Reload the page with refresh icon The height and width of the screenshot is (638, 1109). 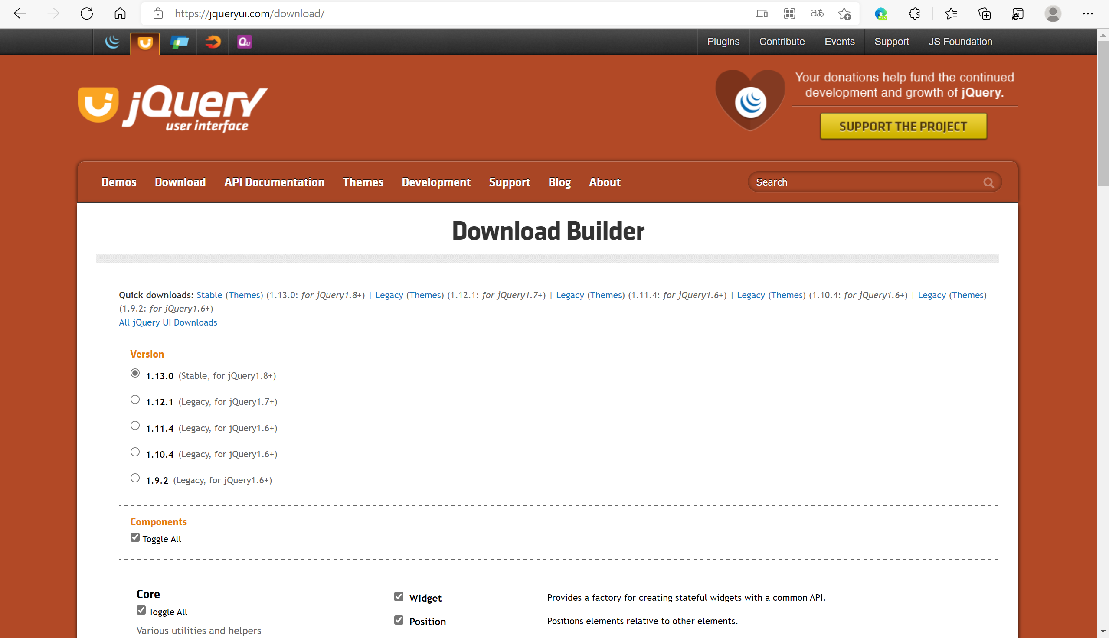click(x=86, y=13)
